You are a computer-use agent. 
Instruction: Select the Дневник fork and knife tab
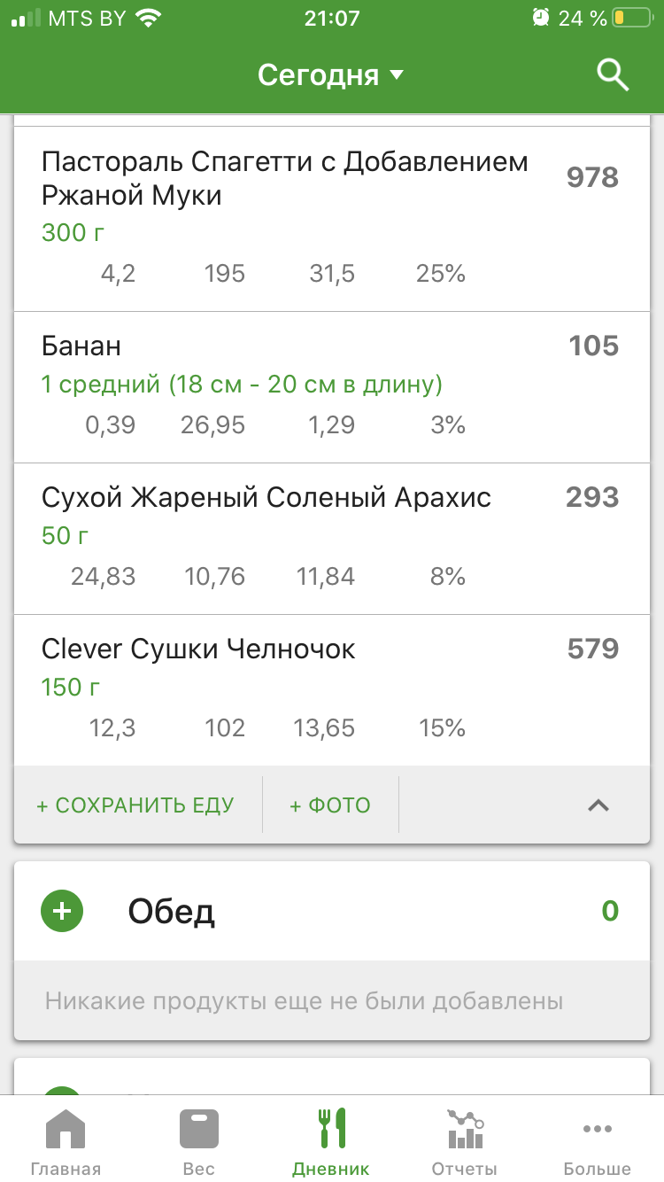(x=331, y=1142)
